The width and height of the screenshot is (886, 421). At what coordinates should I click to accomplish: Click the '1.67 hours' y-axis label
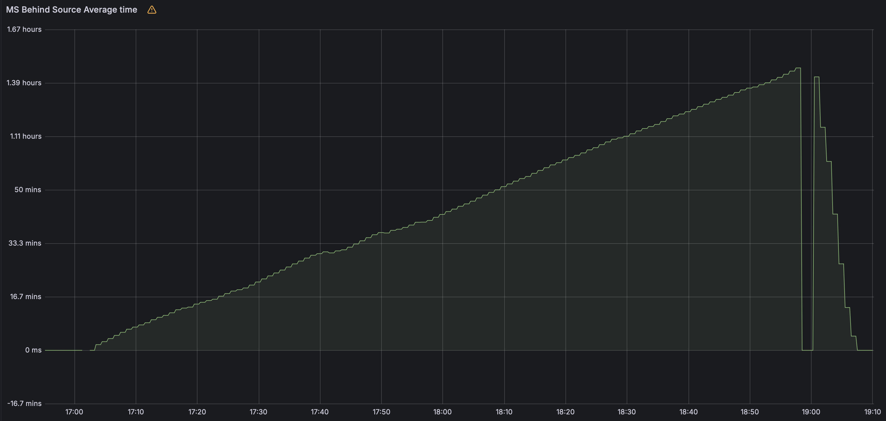(24, 29)
